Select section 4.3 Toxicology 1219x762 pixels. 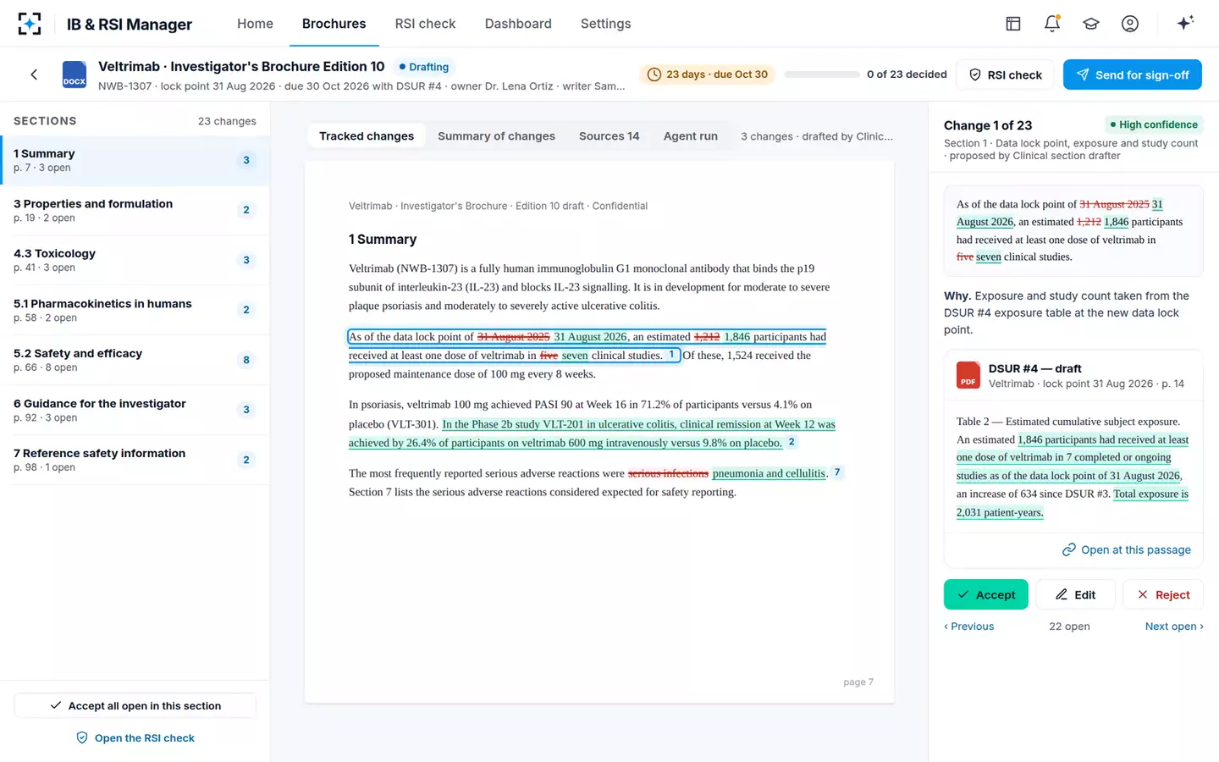pos(135,260)
